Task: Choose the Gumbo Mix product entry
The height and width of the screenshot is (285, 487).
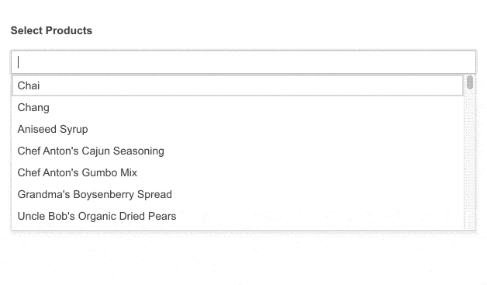Action: 237,172
